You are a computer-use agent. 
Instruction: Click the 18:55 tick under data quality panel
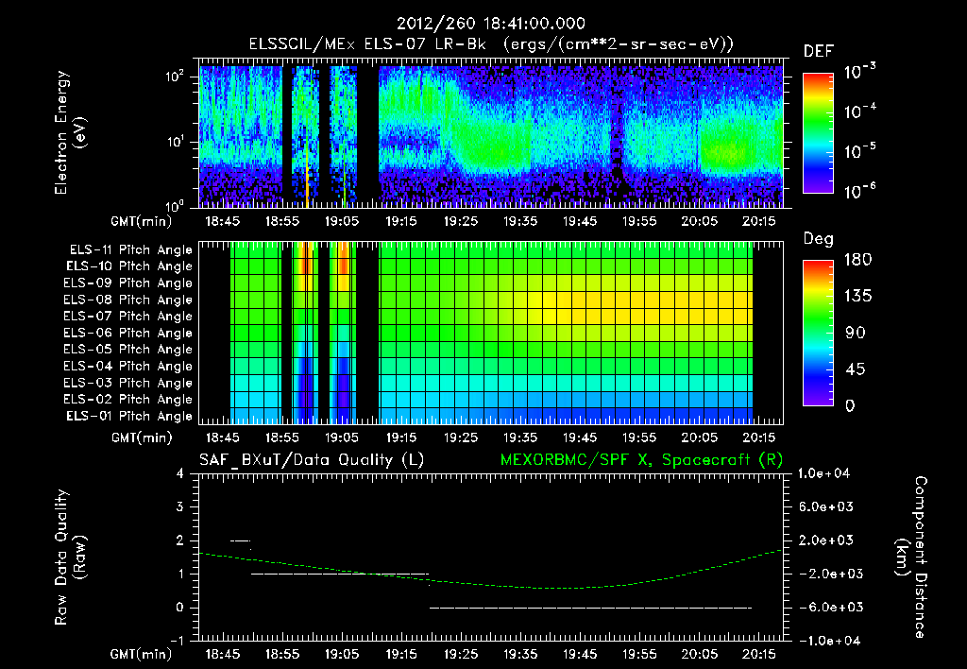click(281, 654)
